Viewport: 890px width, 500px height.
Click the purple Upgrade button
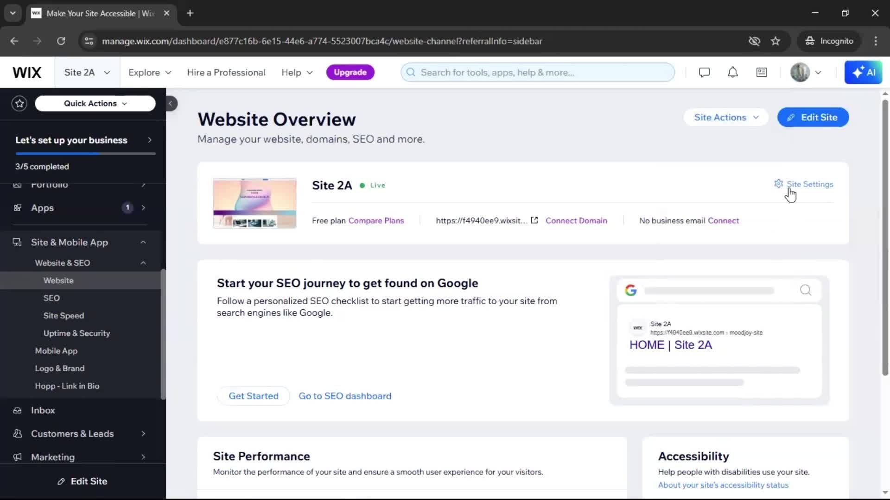[x=350, y=72]
